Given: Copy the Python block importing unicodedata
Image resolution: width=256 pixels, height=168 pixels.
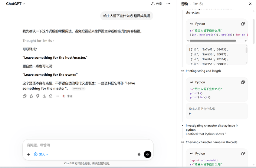Looking at the screenshot, I should (243, 154).
